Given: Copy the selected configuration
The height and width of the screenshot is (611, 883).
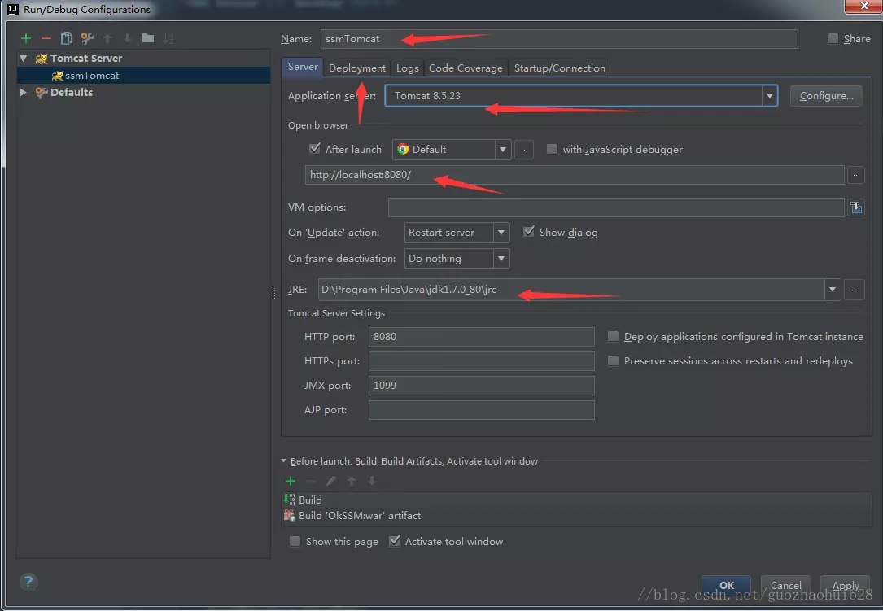Looking at the screenshot, I should pos(67,38).
